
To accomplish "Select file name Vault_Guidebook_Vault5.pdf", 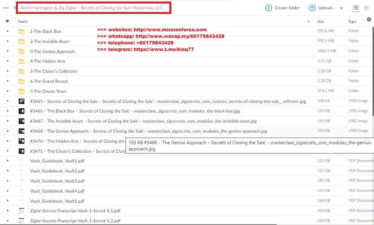I will pos(57,201).
